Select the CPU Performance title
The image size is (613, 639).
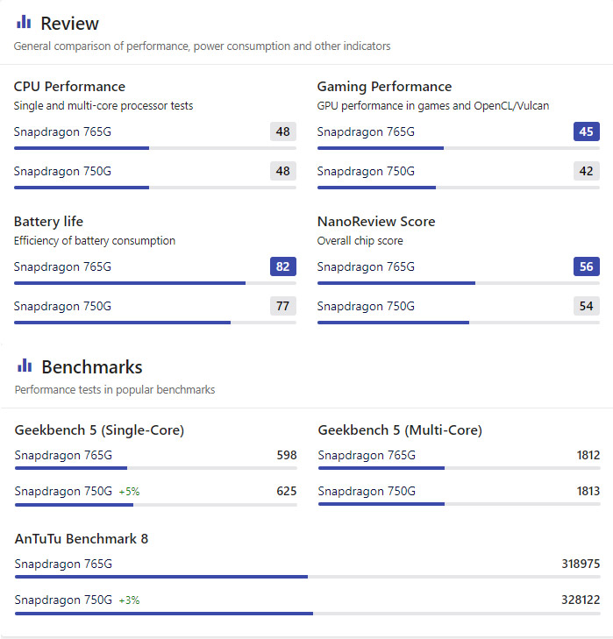[x=69, y=87]
